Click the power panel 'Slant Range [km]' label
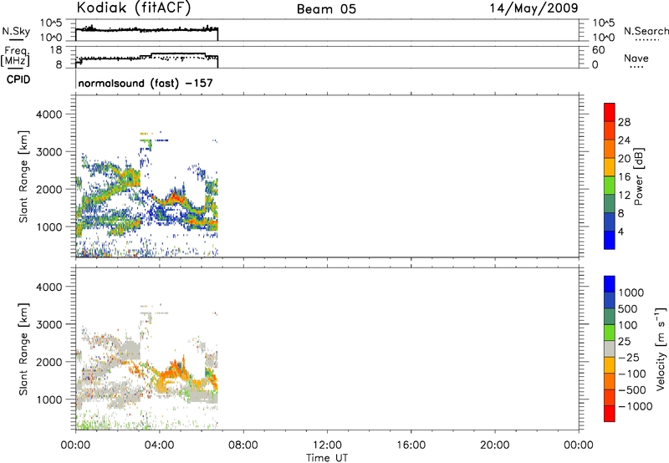 coord(23,176)
